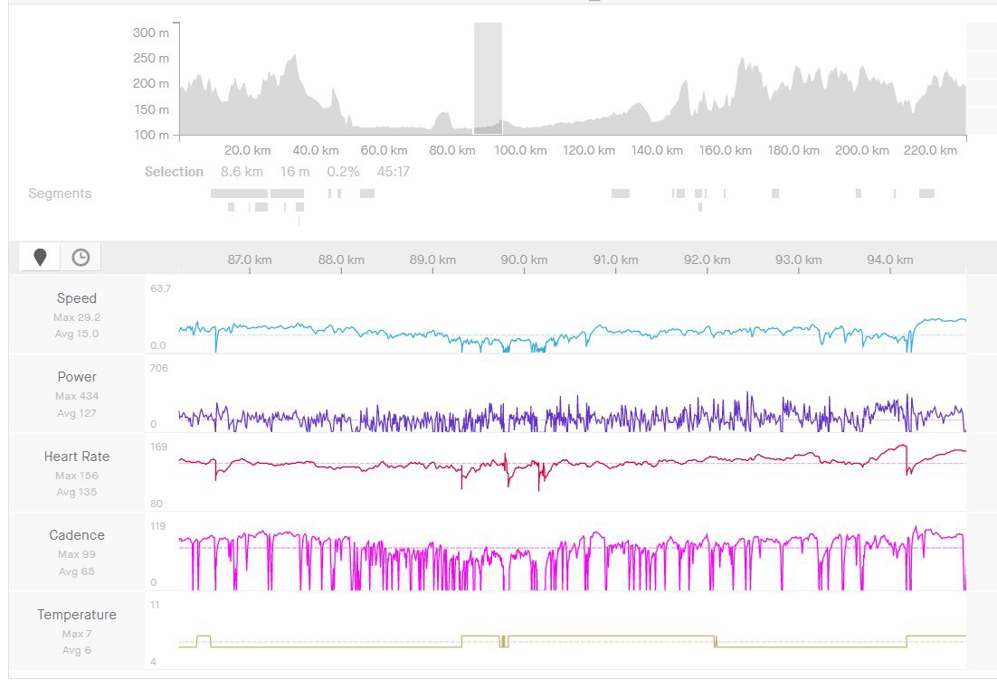Click the 220.0 km elevation axis label
The width and height of the screenshot is (997, 688).
(x=930, y=151)
